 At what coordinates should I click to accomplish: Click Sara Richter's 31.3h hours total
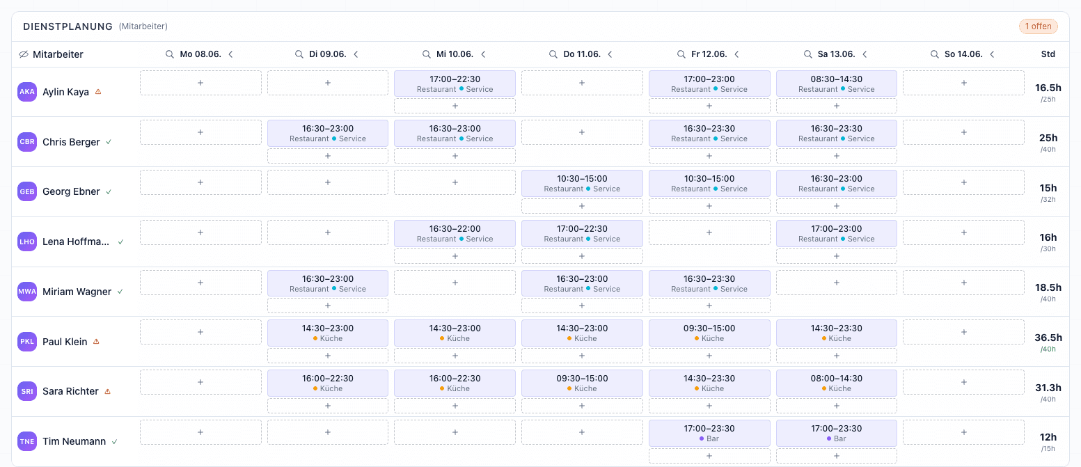tap(1048, 388)
